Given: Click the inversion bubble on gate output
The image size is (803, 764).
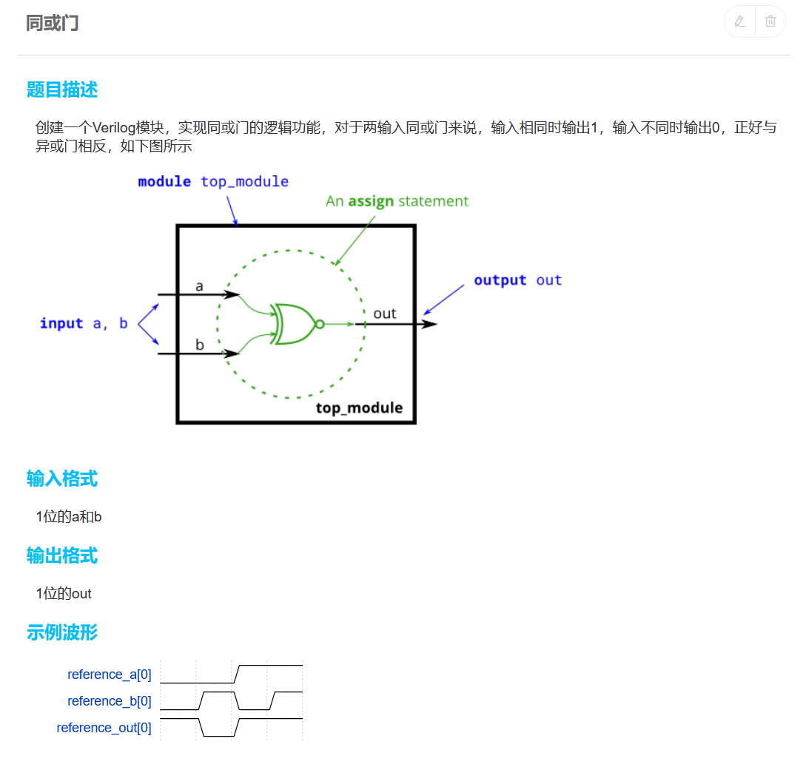Looking at the screenshot, I should (320, 324).
